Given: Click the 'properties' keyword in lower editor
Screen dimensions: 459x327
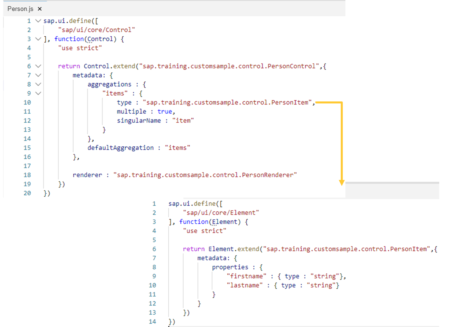Looking at the screenshot, I should (230, 267).
